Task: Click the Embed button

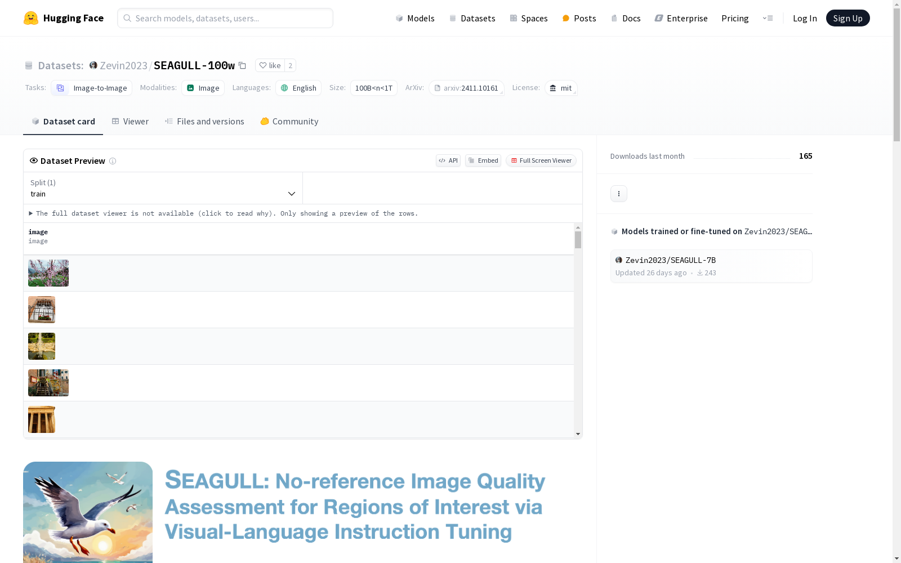Action: click(x=483, y=160)
